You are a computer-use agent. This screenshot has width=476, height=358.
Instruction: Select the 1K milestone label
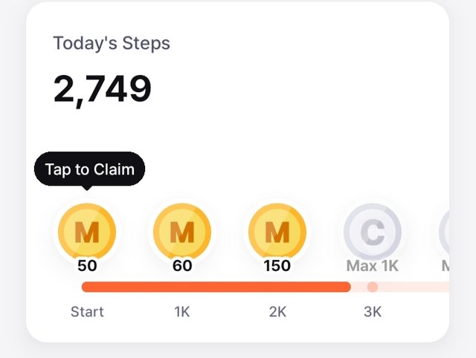pos(182,312)
